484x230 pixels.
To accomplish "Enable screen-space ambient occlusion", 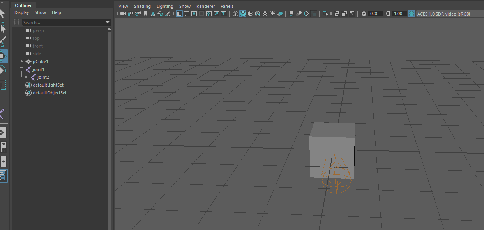I will click(299, 13).
